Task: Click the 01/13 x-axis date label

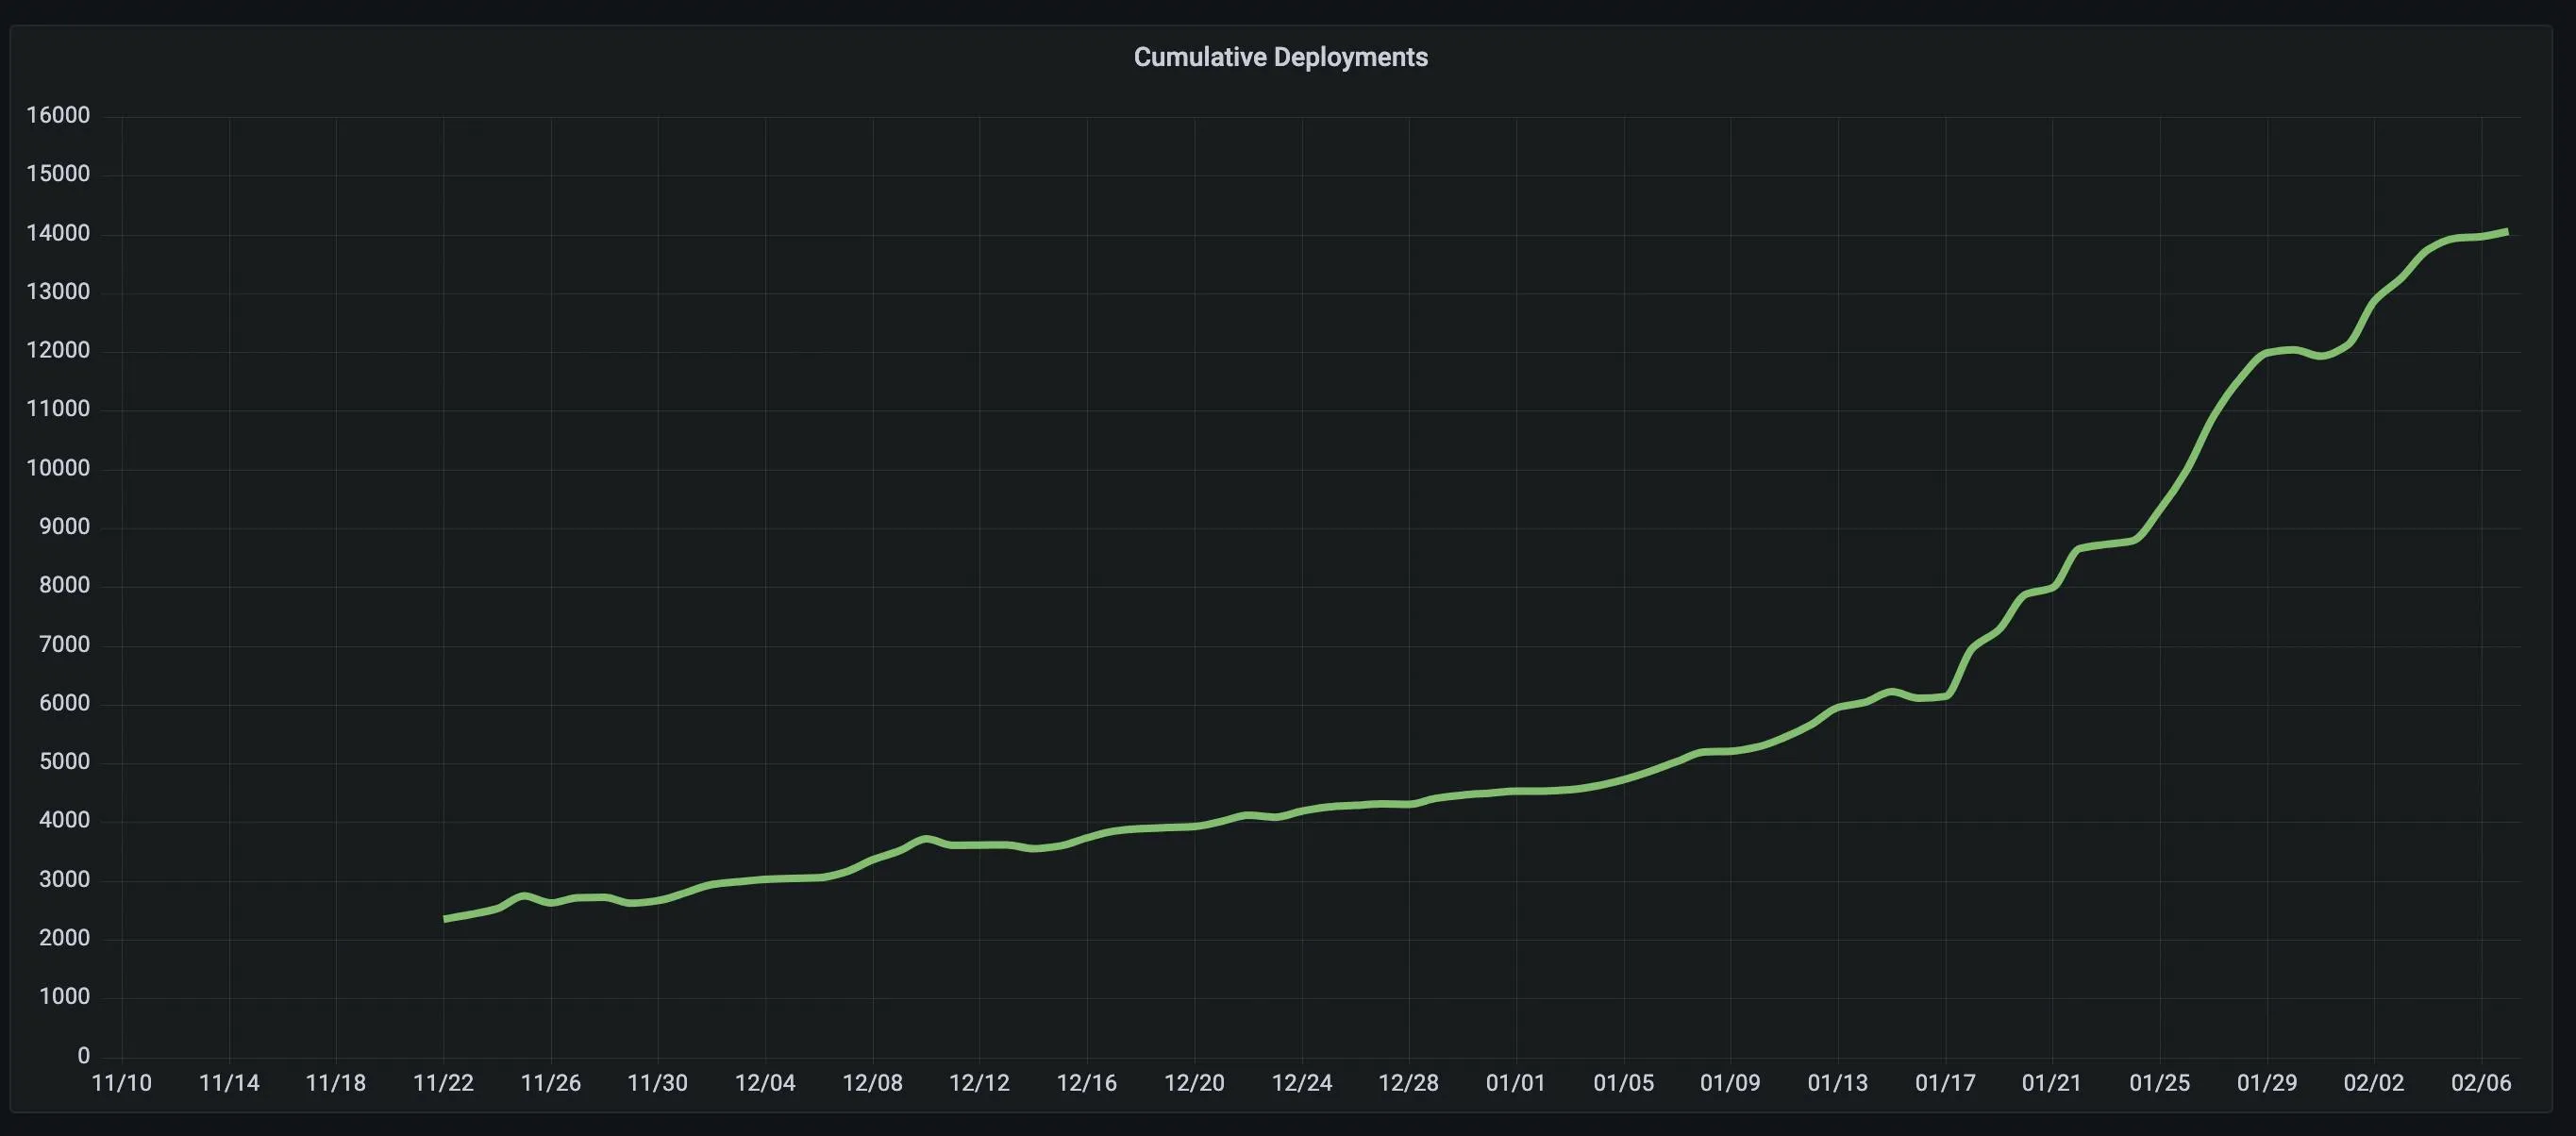Action: click(1840, 1083)
